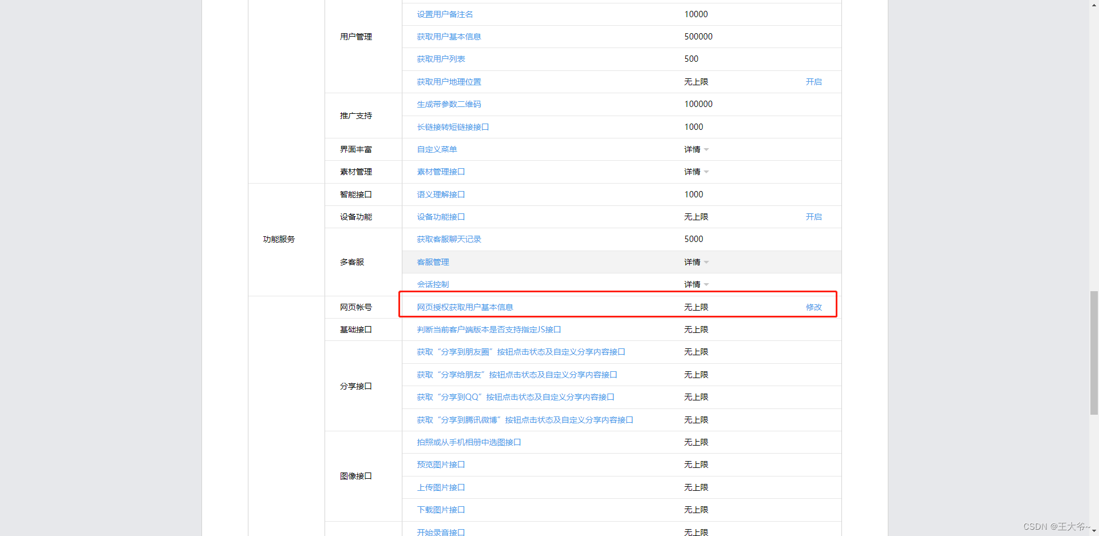Viewport: 1099px width, 536px height.
Task: Open 预览图片接口 link
Action: [441, 464]
